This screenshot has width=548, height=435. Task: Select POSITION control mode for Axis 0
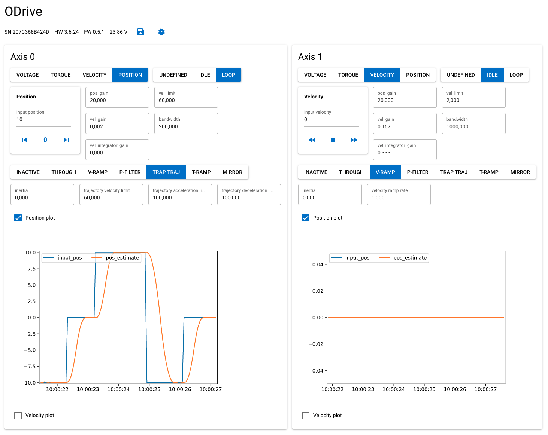(x=130, y=75)
